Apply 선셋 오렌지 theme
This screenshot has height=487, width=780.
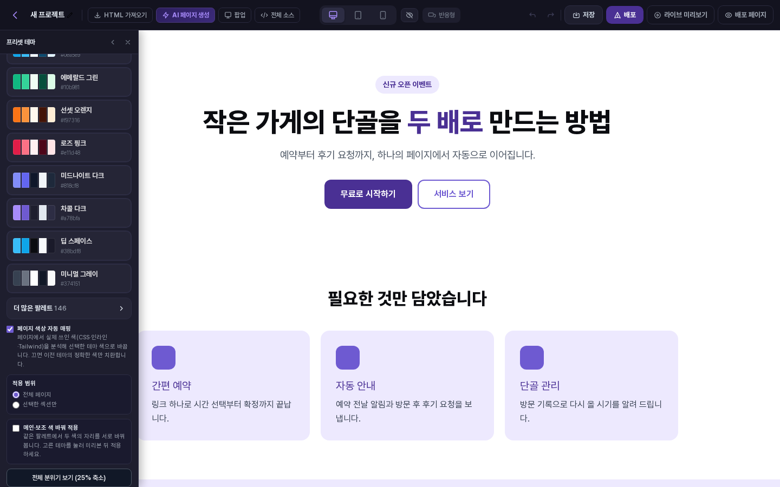[69, 115]
